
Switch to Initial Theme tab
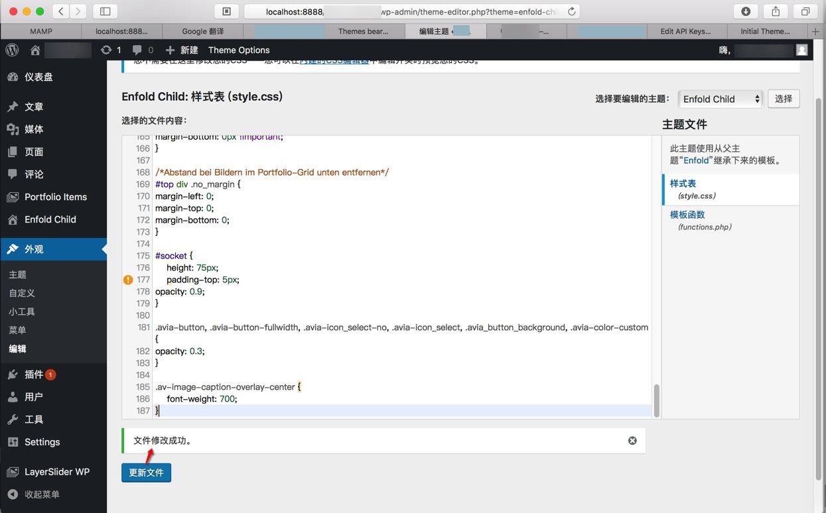pos(765,31)
